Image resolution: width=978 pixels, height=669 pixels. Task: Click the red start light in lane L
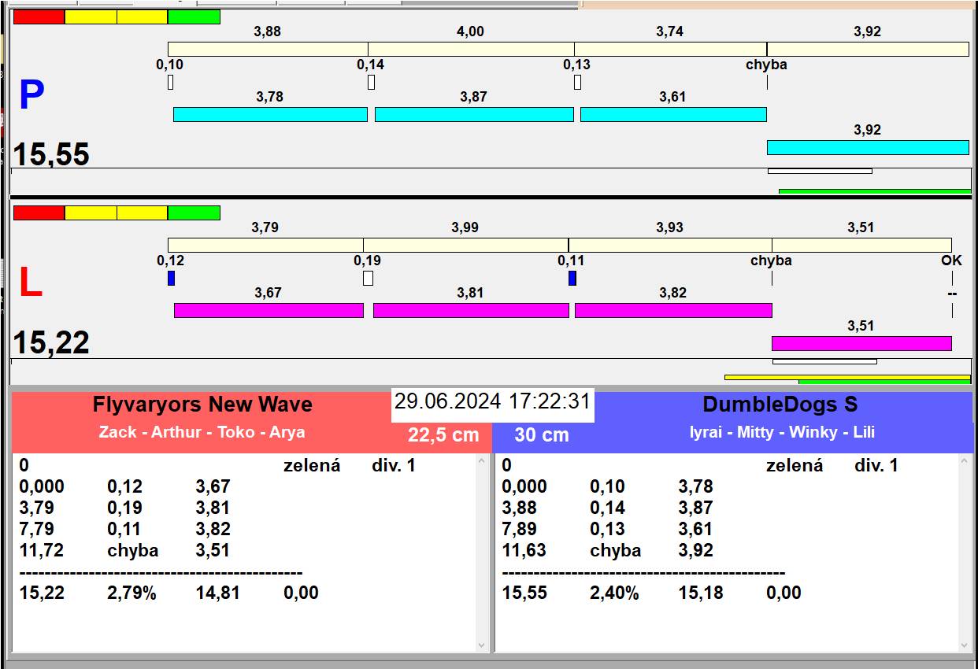click(39, 213)
